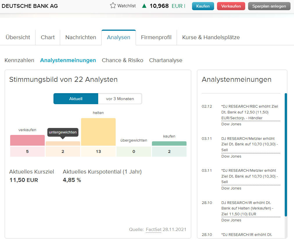Open the Firmenprofil tab
Image resolution: width=294 pixels, height=242 pixels.
pos(156,37)
